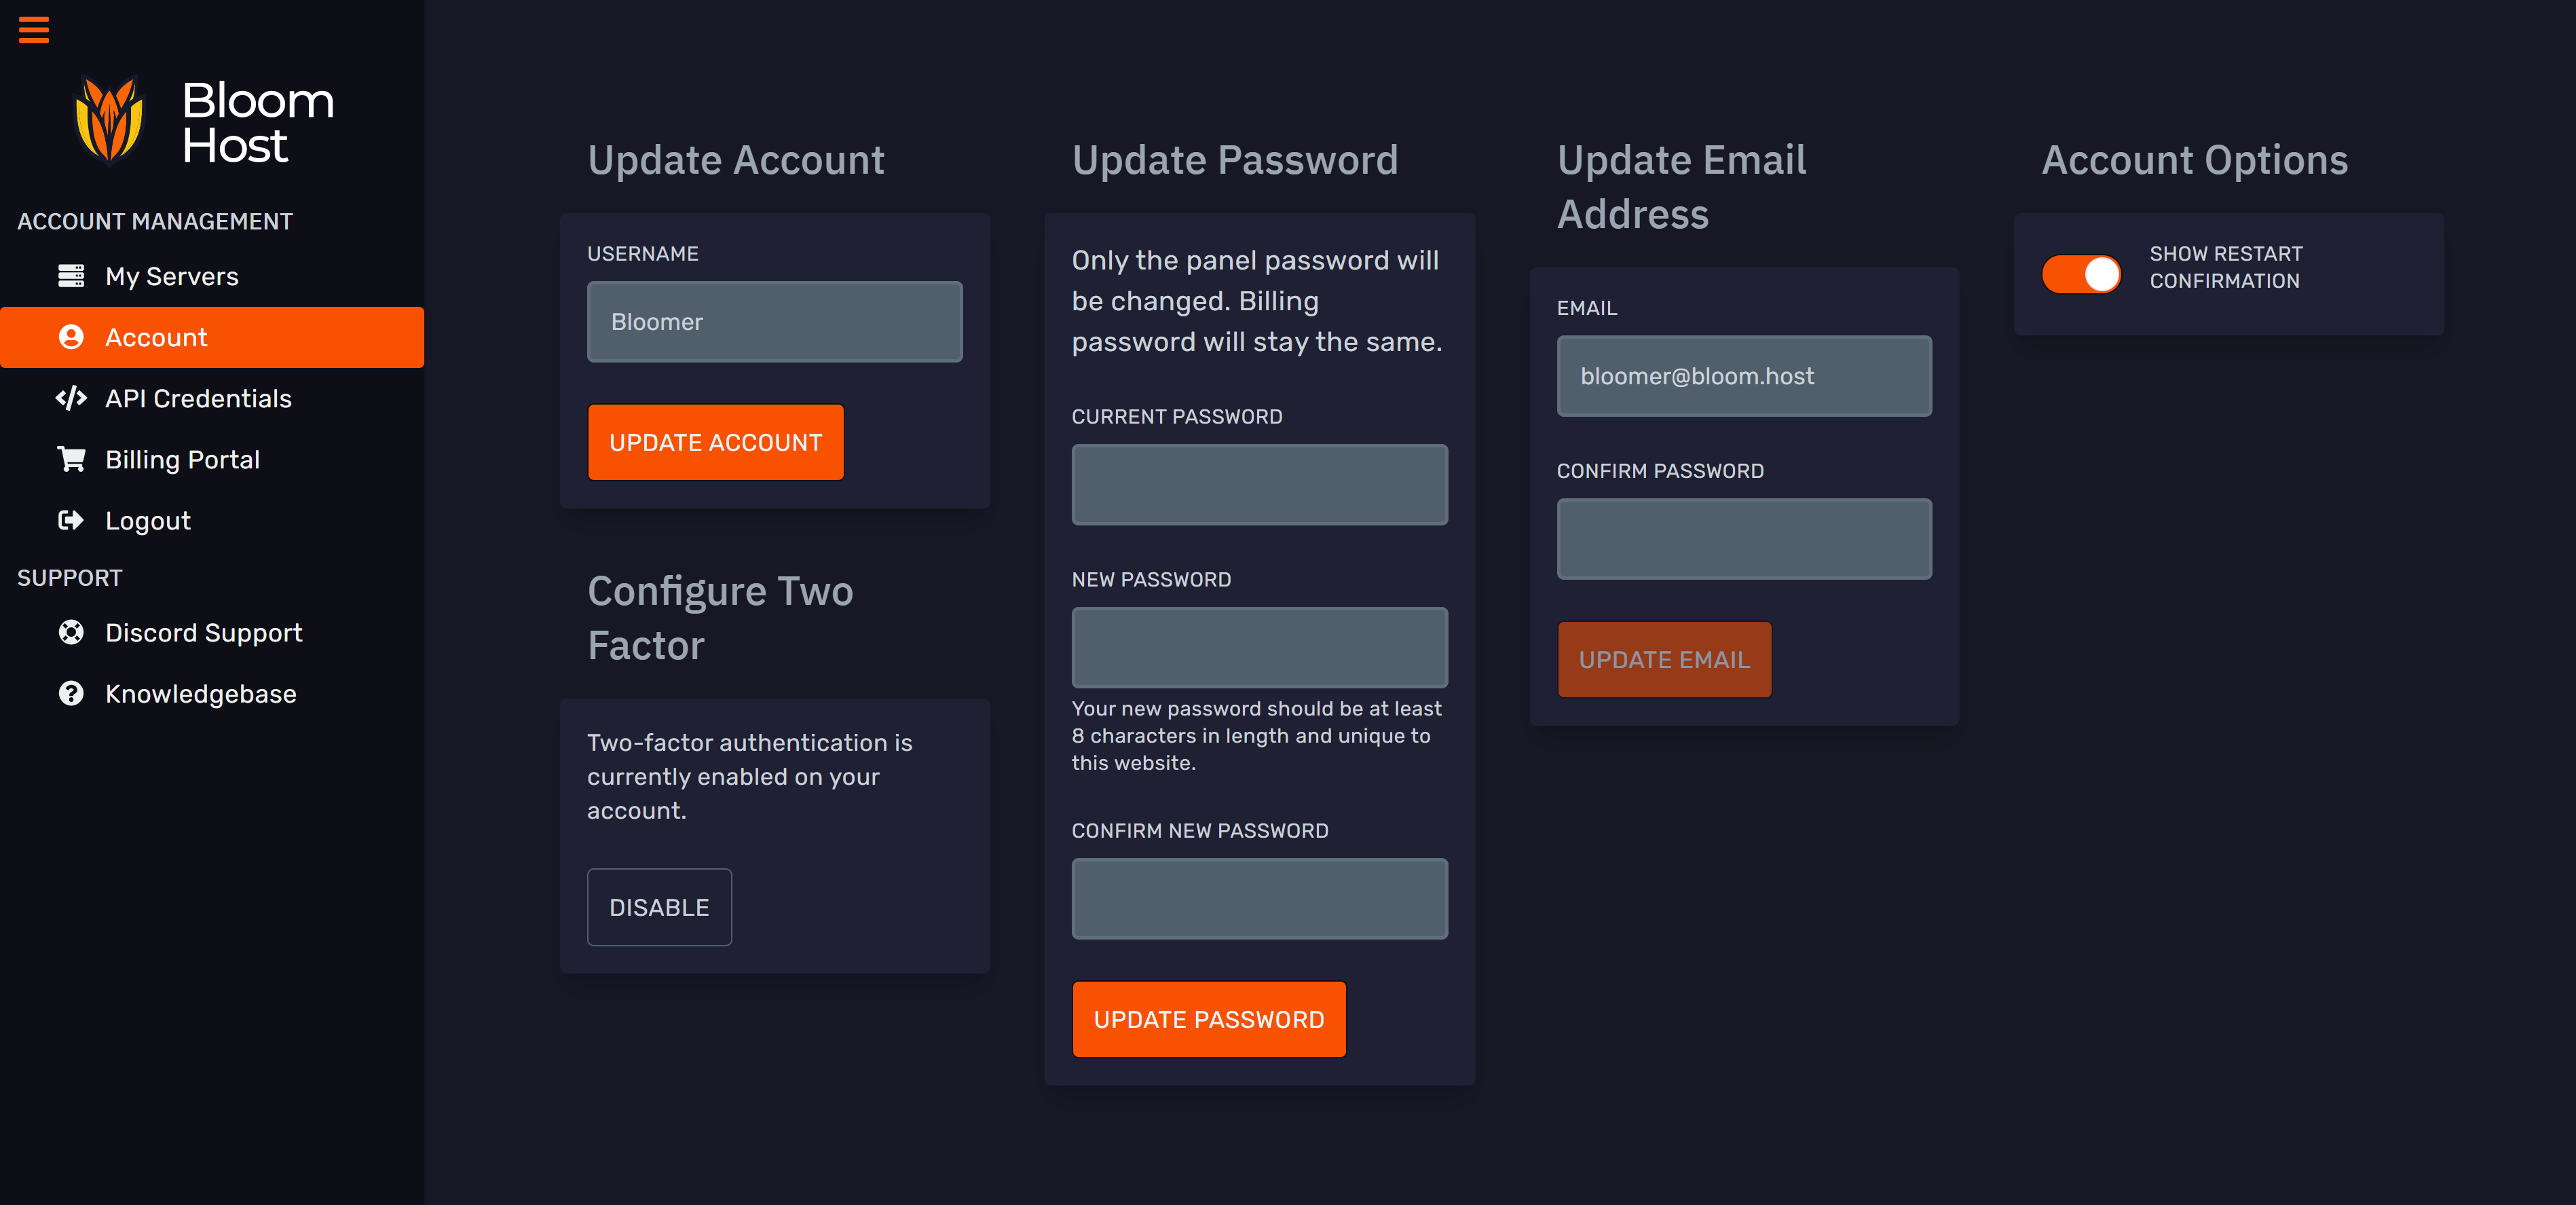
Task: Open the Knowledgebase link
Action: pyautogui.click(x=200, y=693)
